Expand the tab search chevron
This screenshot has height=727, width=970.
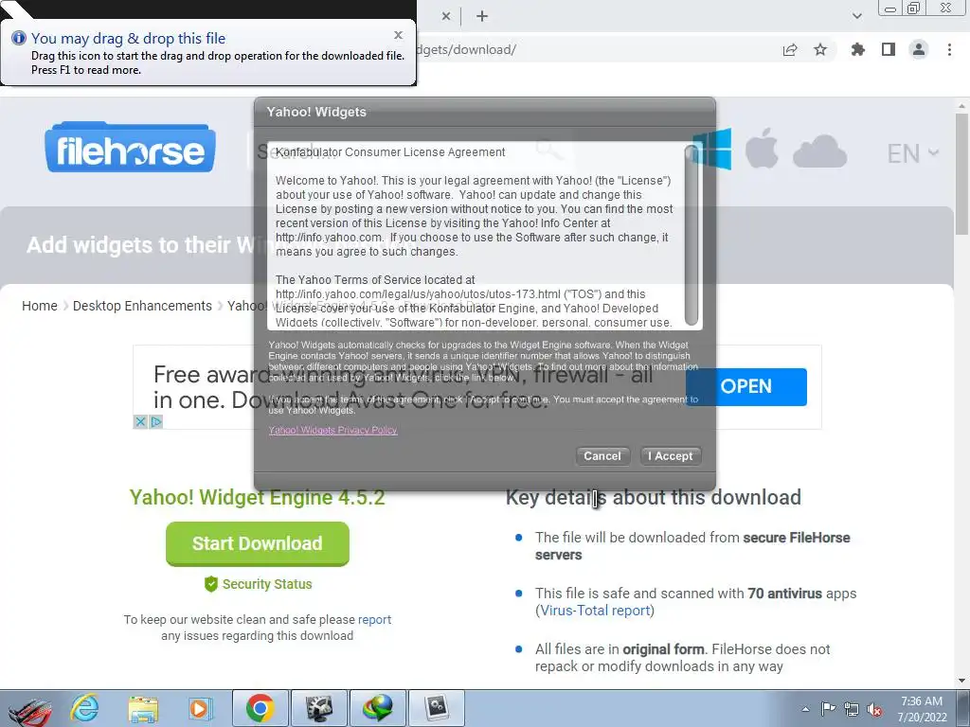[856, 16]
